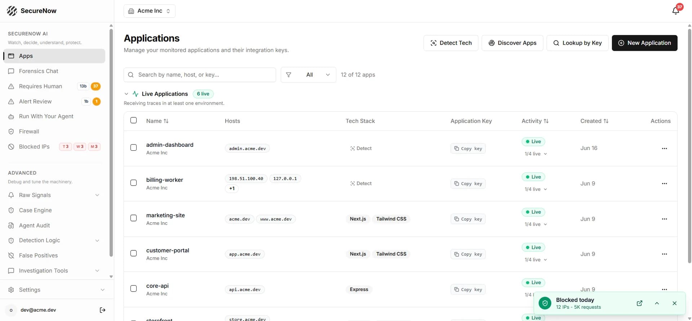This screenshot has height=321, width=692.
Task: Open False Positives in sidebar
Action: point(54,256)
